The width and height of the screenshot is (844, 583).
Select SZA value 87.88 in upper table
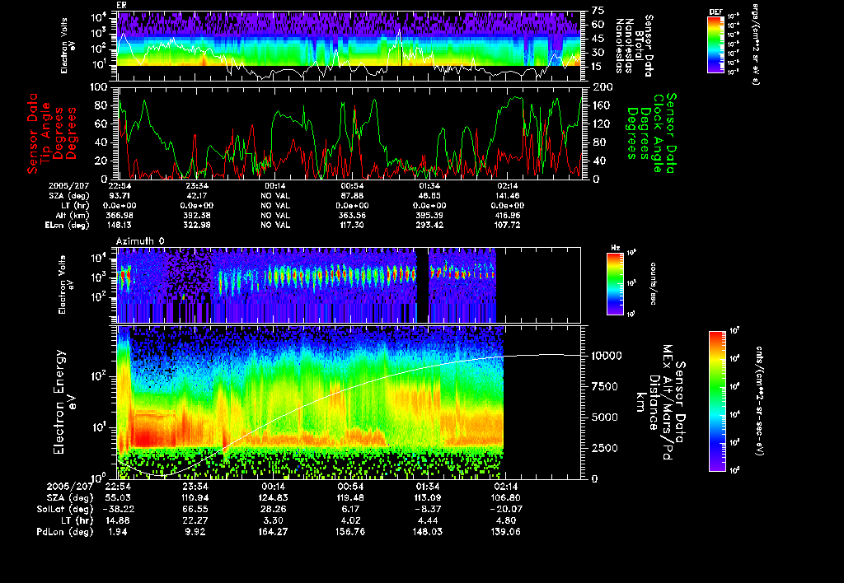[x=352, y=196]
